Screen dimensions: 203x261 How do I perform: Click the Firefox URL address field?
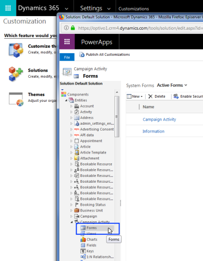140,28
